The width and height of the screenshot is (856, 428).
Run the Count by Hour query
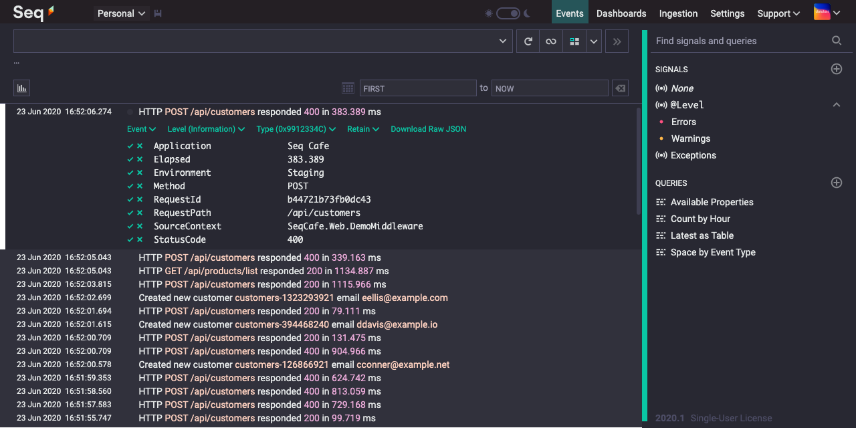700,219
